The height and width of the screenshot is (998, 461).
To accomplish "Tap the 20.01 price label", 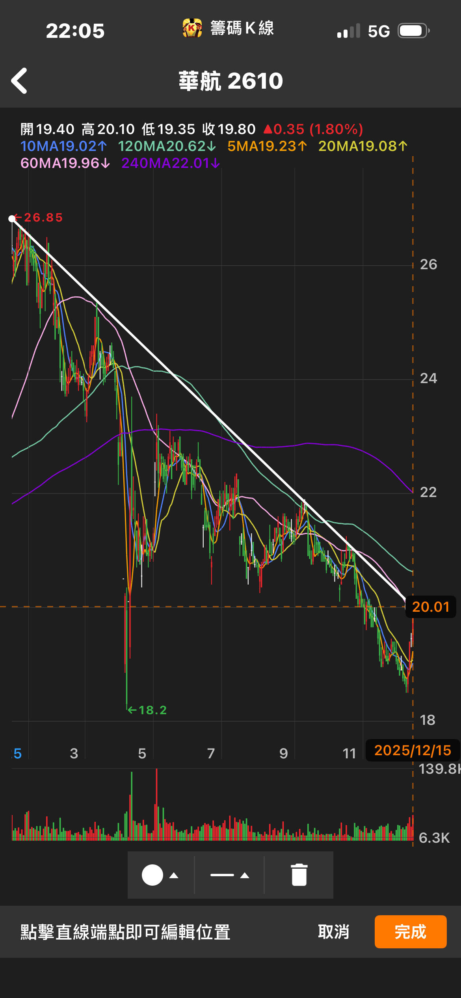I will click(431, 607).
